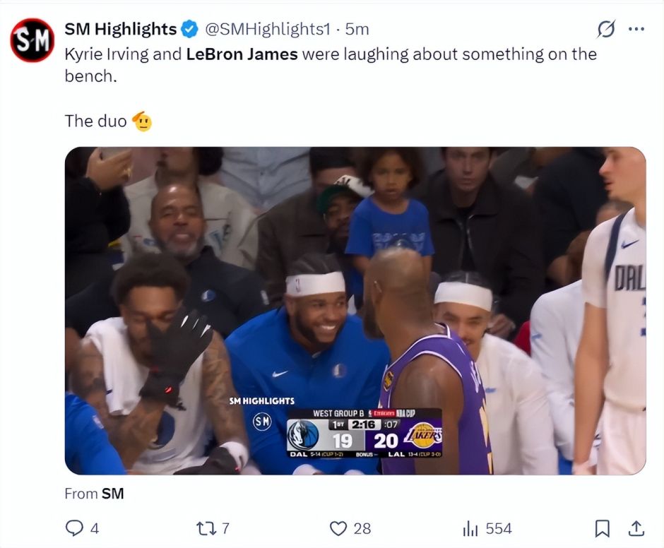664x548 pixels.
Task: Click the reply speech bubble icon
Action: 73,528
